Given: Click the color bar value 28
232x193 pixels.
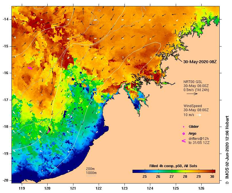Looking at the screenshot, I should (x=185, y=177).
